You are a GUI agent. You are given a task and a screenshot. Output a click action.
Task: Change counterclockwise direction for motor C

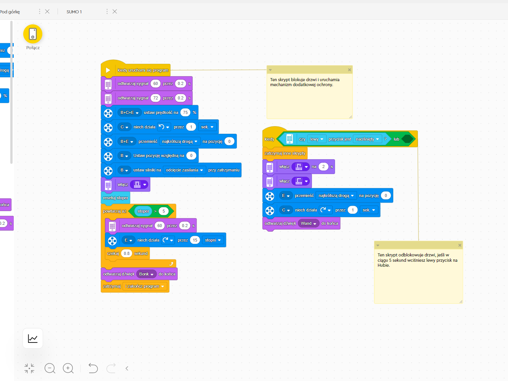(163, 127)
